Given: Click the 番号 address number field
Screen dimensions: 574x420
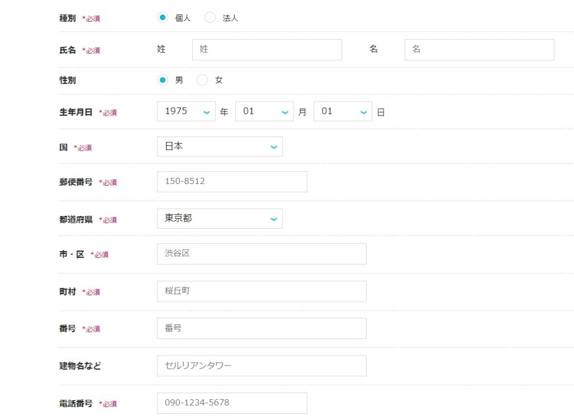Looking at the screenshot, I should point(262,328).
